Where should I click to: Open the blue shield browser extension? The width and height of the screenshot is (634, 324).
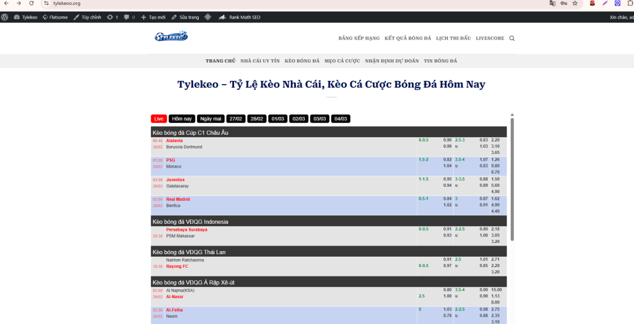tap(617, 3)
